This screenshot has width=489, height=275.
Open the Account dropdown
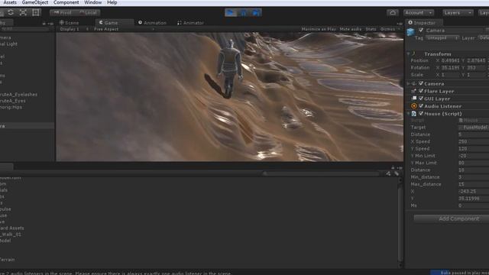pyautogui.click(x=419, y=13)
